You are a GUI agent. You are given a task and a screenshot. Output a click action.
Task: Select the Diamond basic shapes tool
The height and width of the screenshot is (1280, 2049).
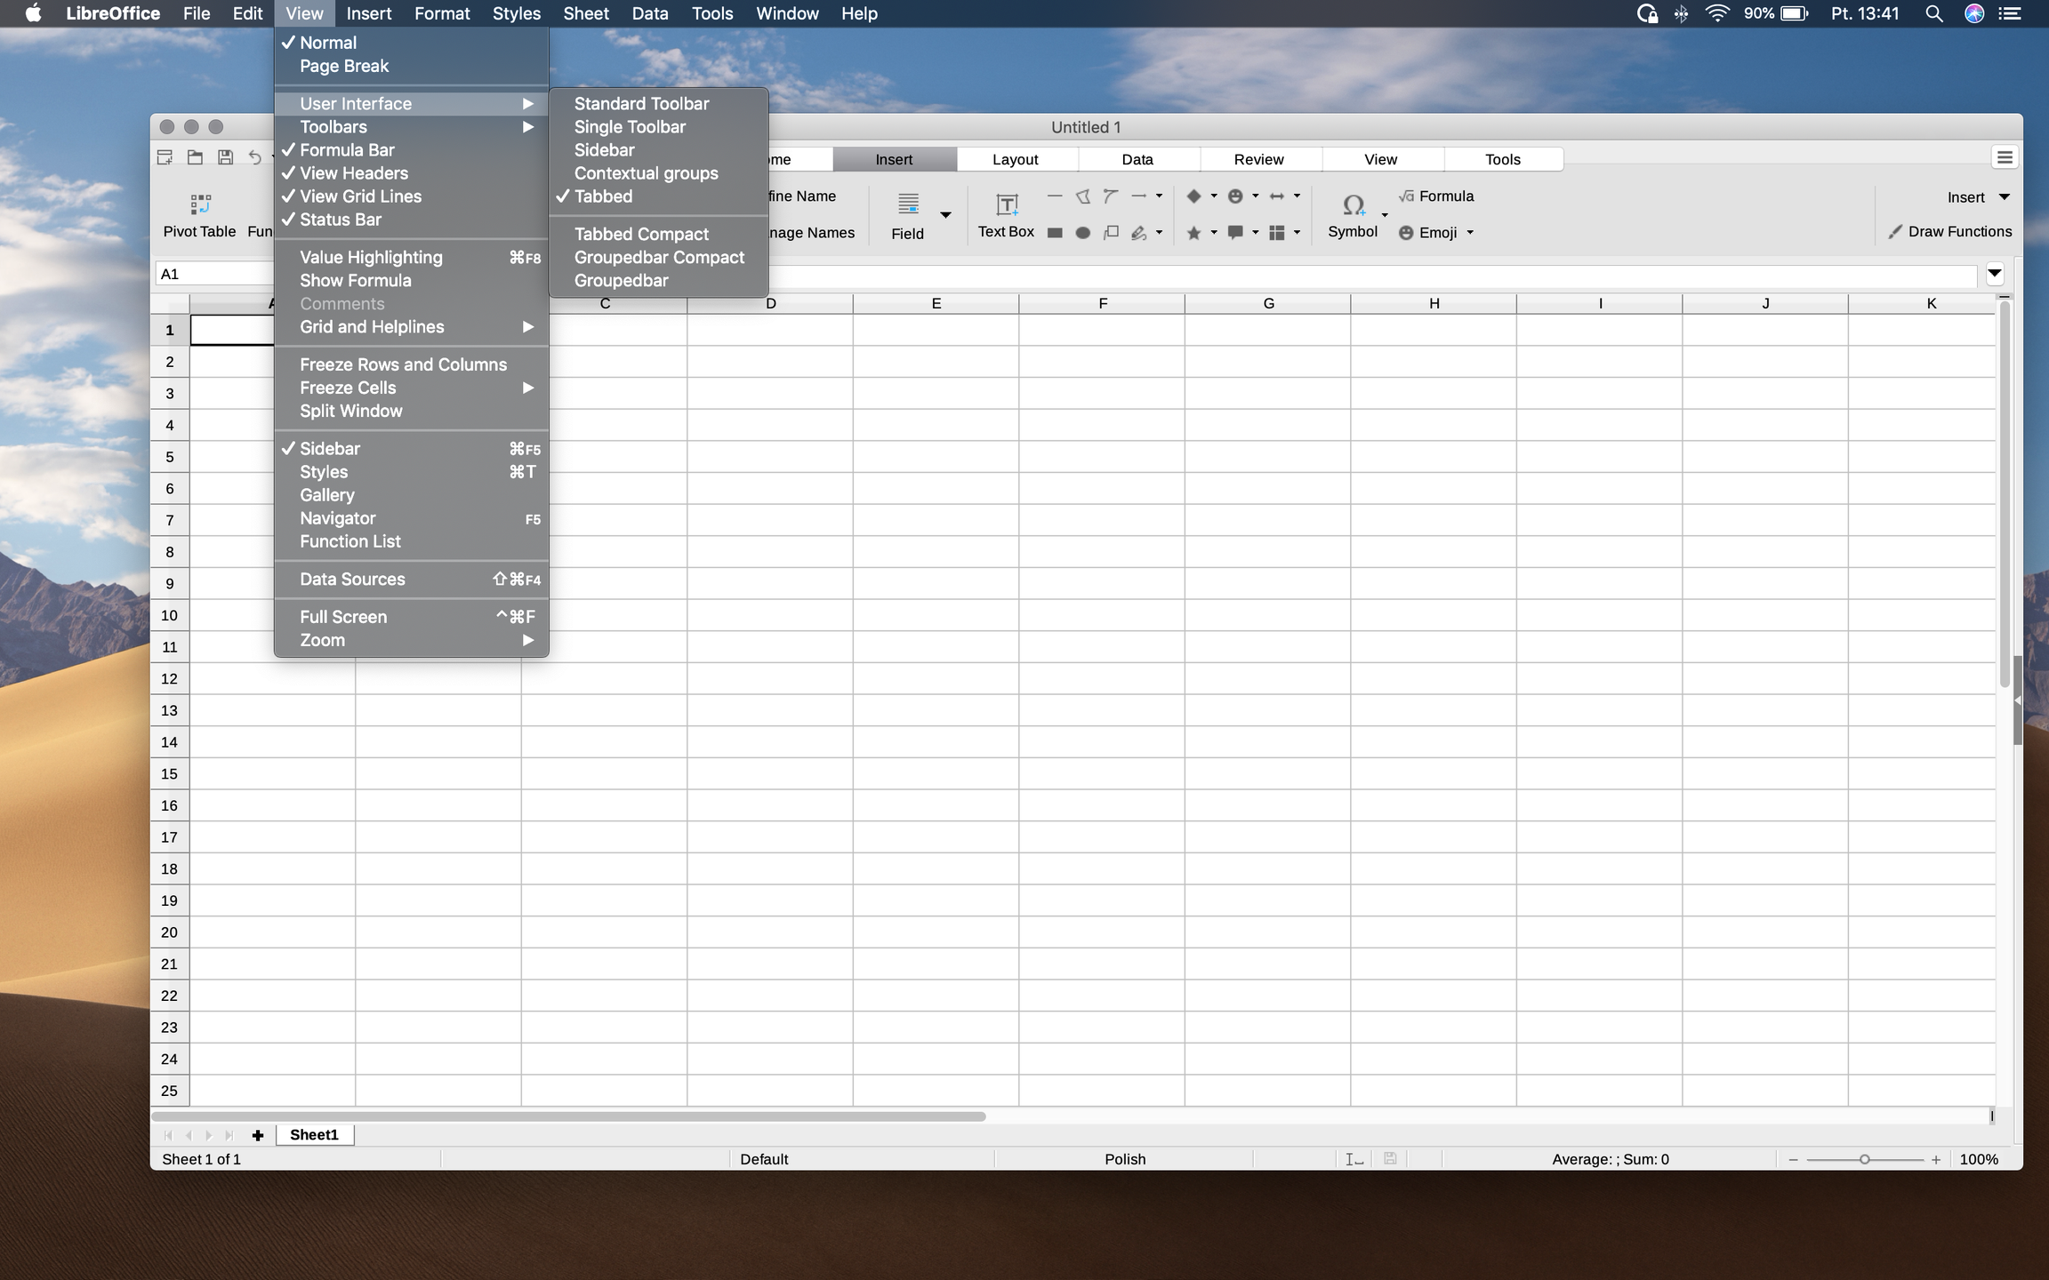click(x=1194, y=196)
